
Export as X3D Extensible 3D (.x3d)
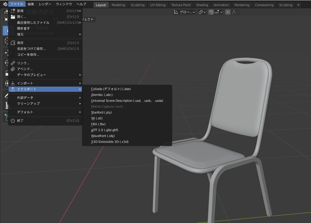127,142
